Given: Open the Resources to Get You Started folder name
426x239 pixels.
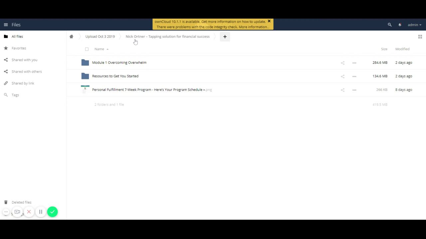Looking at the screenshot, I should point(115,76).
